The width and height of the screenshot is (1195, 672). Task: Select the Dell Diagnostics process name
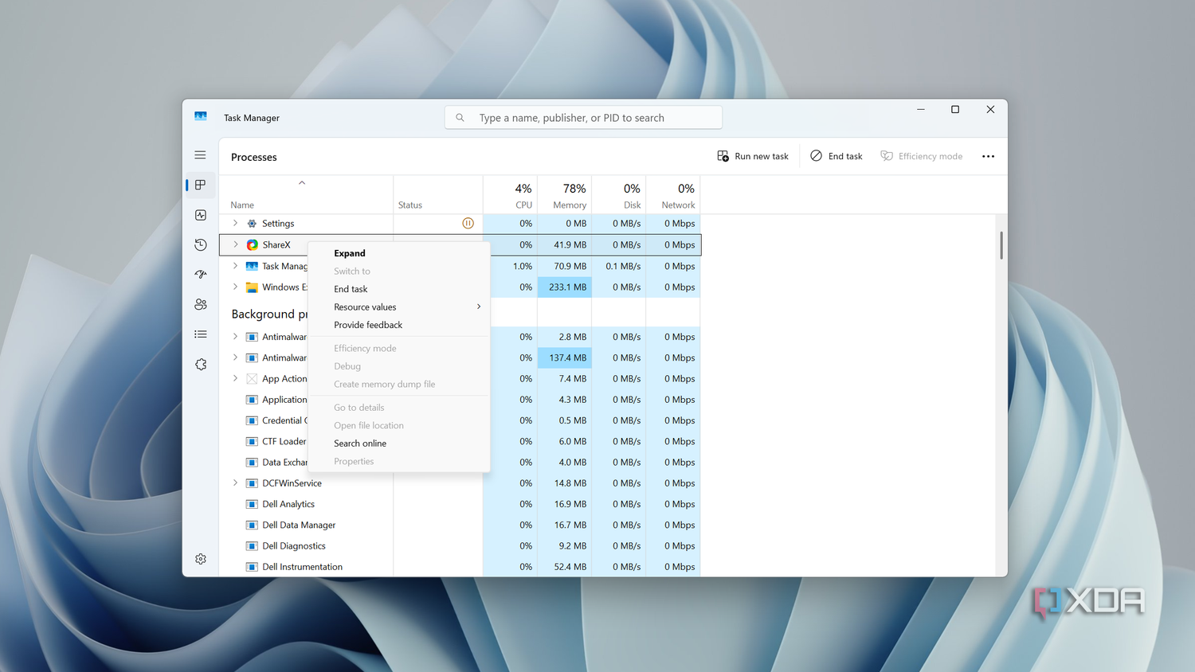(294, 546)
